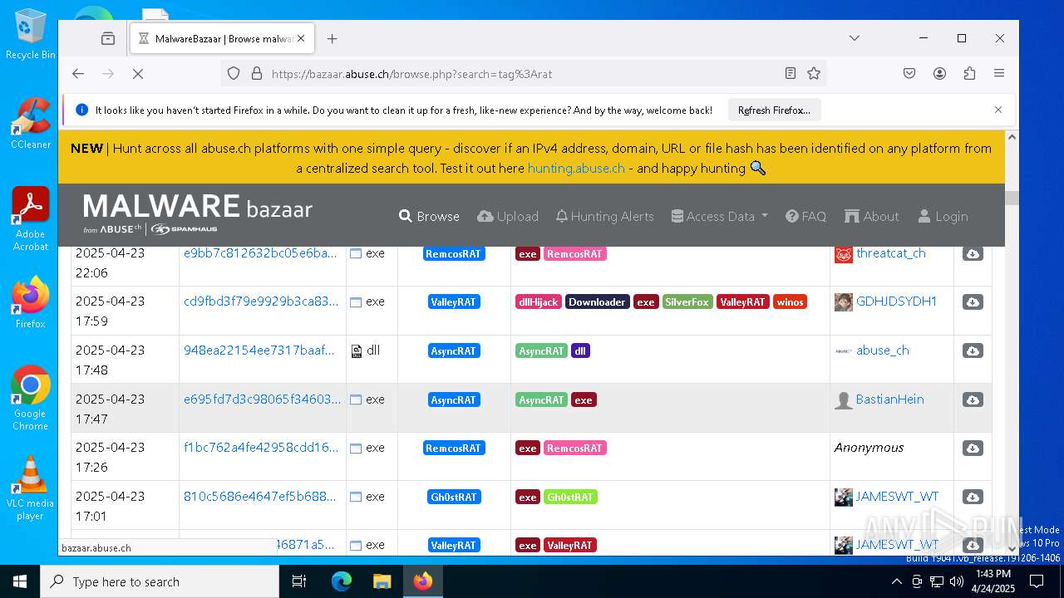The width and height of the screenshot is (1064, 598).
Task: Click the Refresh Firefox button
Action: 774,110
